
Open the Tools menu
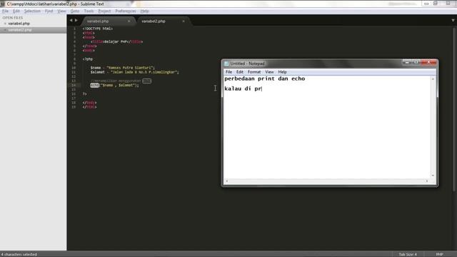(89, 11)
